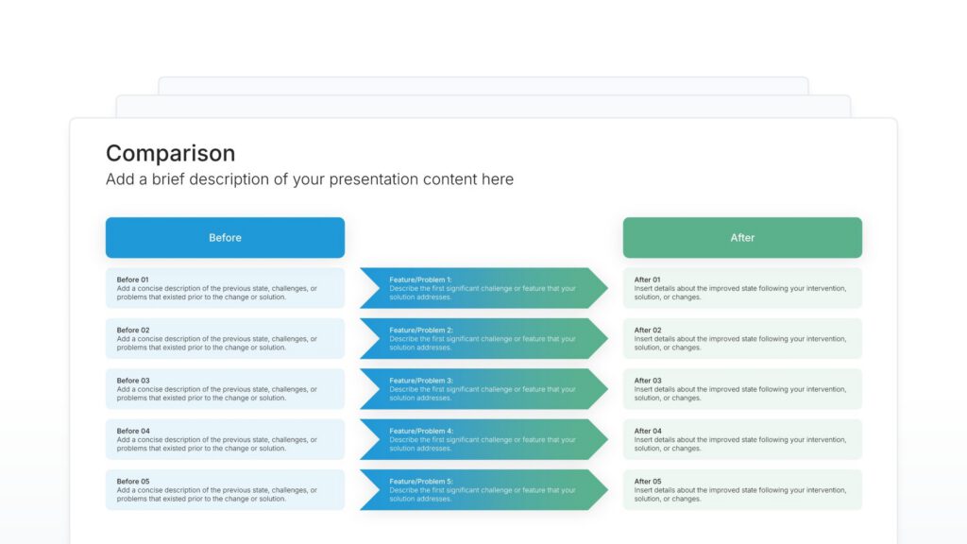Click the Before 04 text box
The height and width of the screenshot is (544, 967).
click(x=225, y=439)
